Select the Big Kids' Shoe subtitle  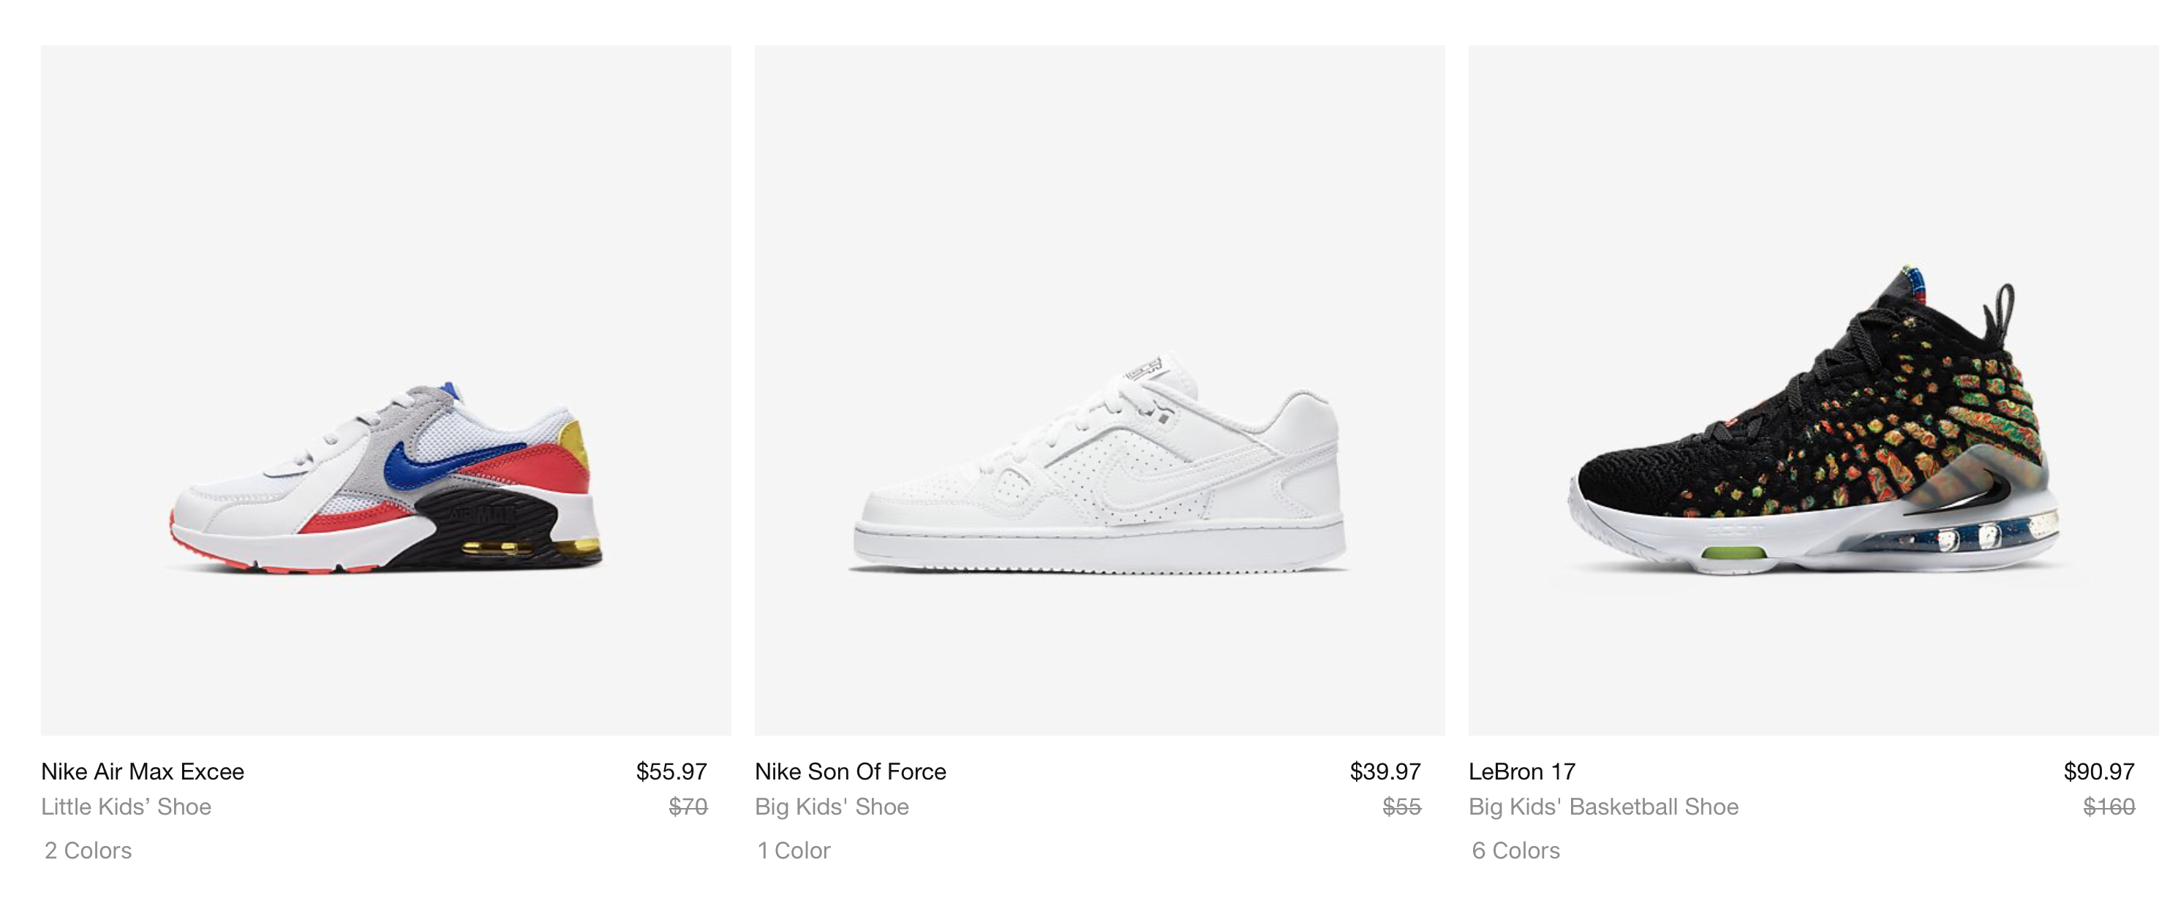832,807
